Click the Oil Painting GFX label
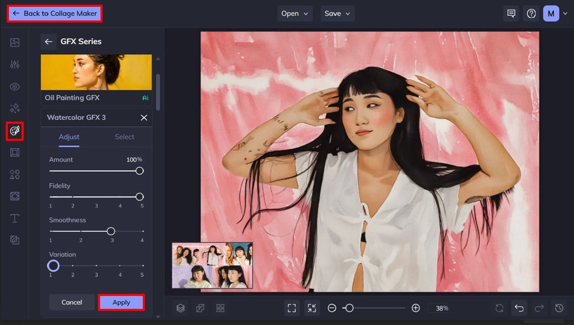The image size is (574, 325). tap(72, 98)
